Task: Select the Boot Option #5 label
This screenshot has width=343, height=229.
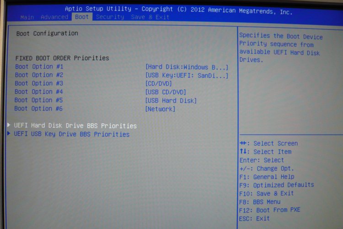Action: pos(38,100)
